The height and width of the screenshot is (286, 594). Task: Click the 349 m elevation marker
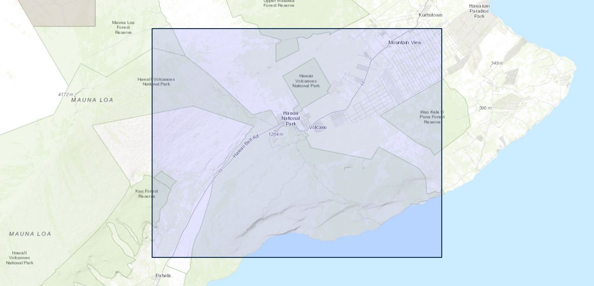click(497, 63)
